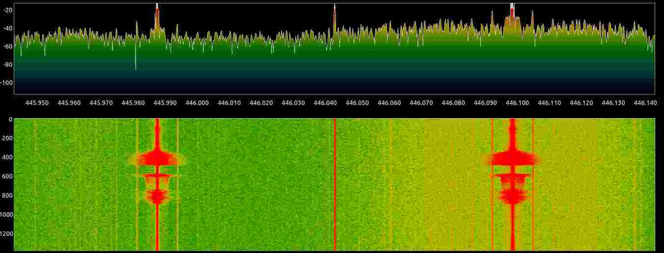Click the waterfall 1000 time label

click(x=5, y=214)
